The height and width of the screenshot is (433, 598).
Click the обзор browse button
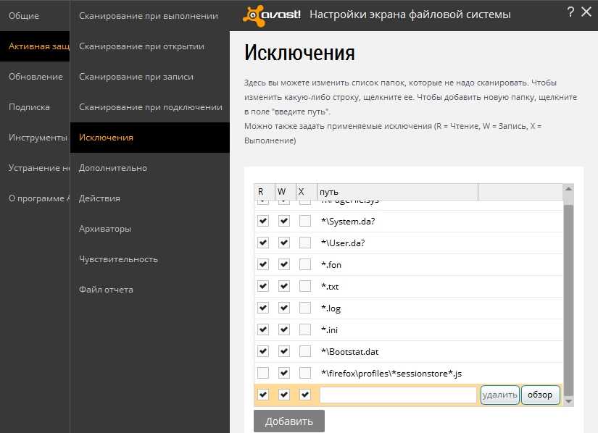[540, 395]
